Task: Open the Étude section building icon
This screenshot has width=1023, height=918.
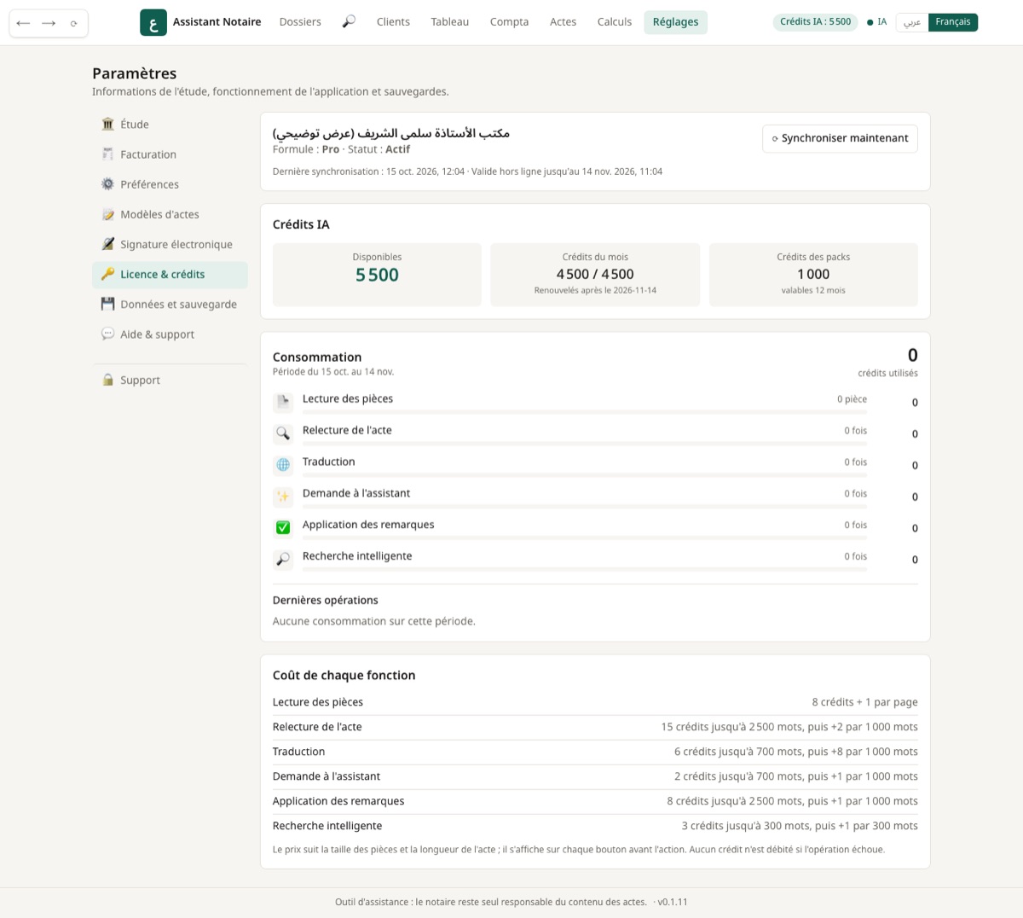Action: tap(107, 125)
